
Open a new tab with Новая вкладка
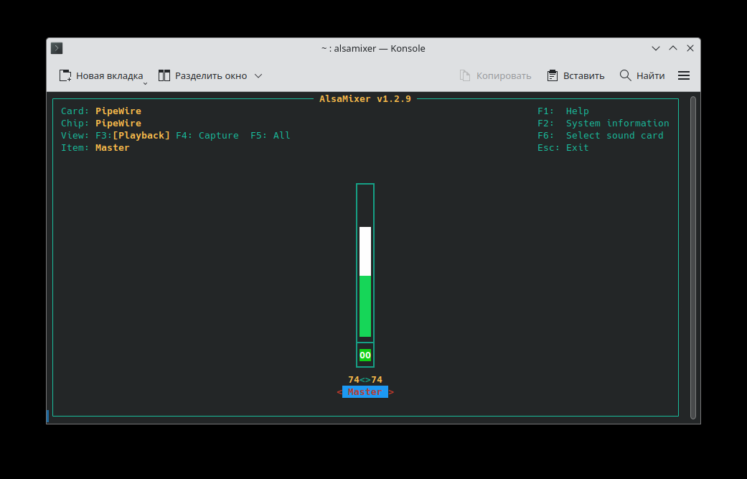[x=101, y=75]
